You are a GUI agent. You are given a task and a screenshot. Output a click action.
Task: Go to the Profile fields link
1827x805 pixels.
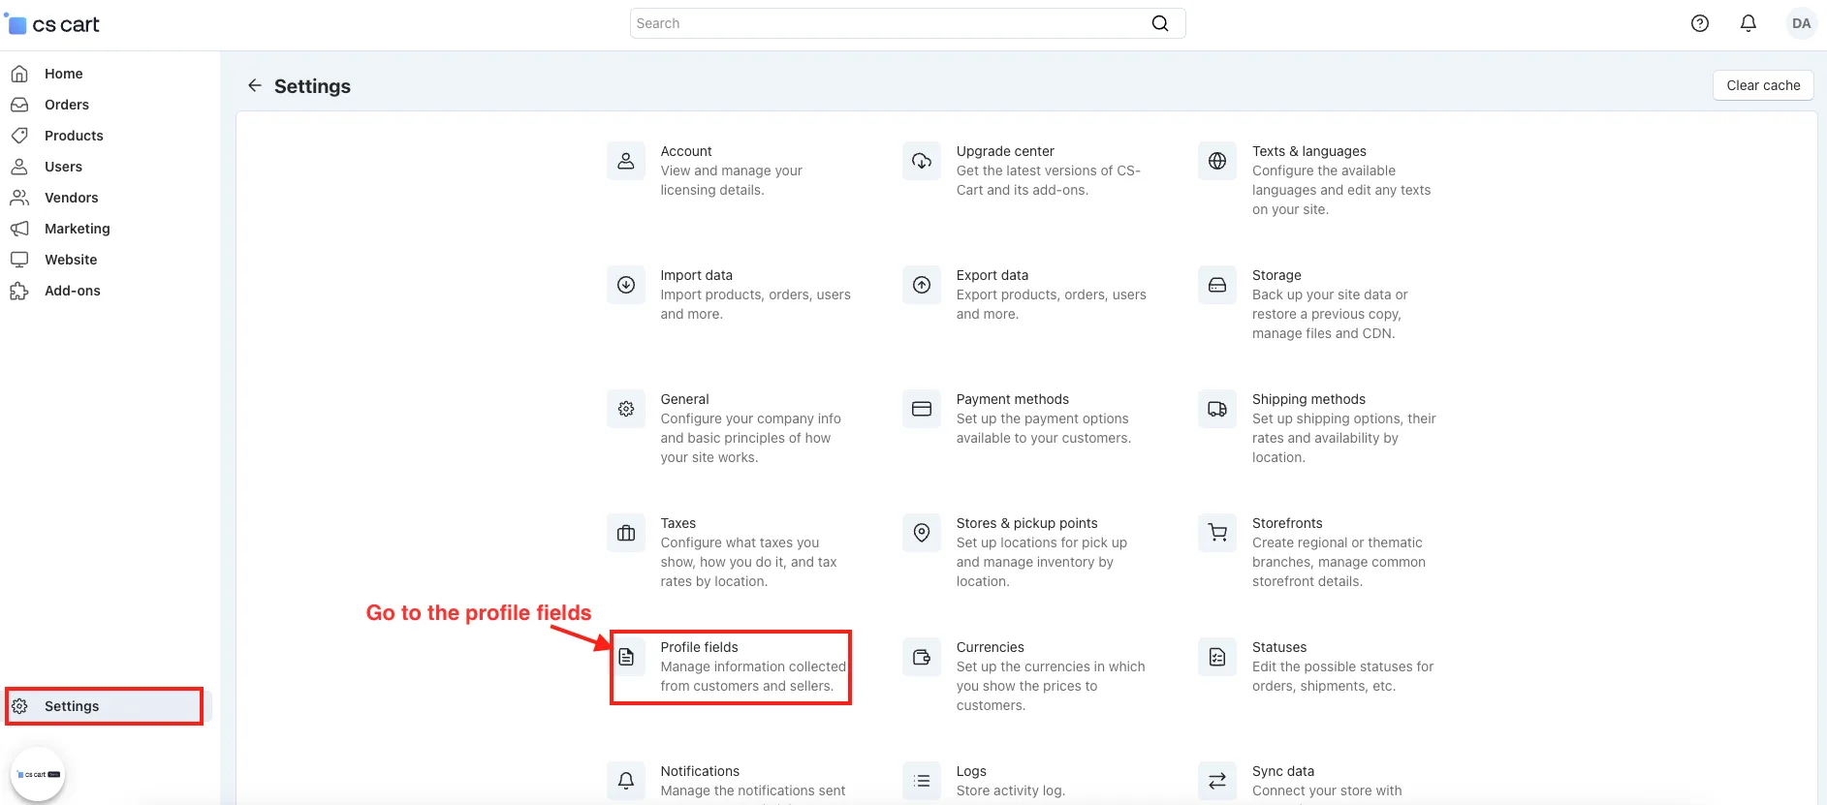pos(700,647)
